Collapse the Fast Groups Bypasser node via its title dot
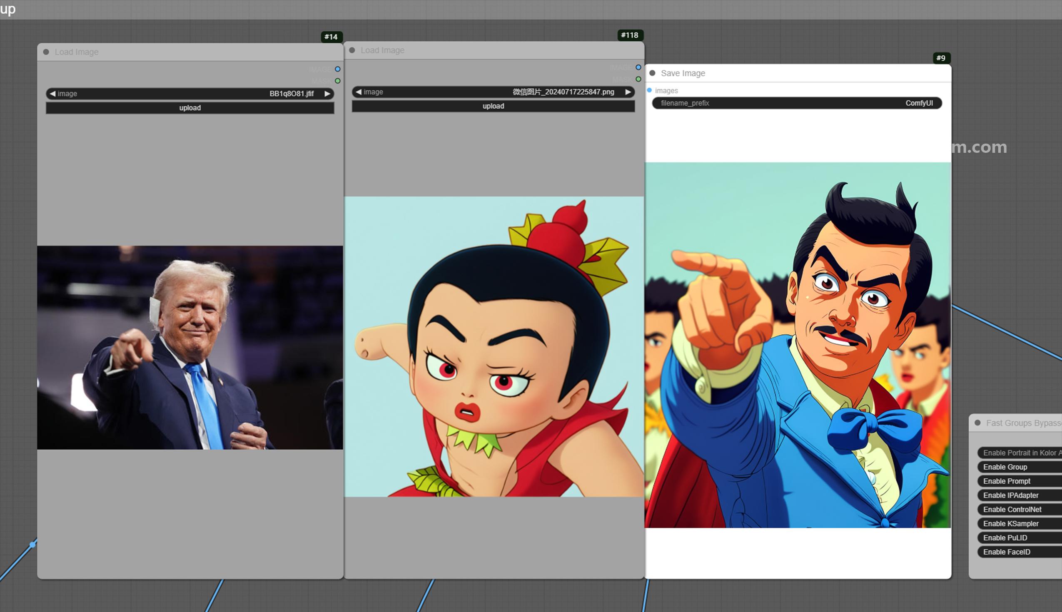 (x=978, y=423)
